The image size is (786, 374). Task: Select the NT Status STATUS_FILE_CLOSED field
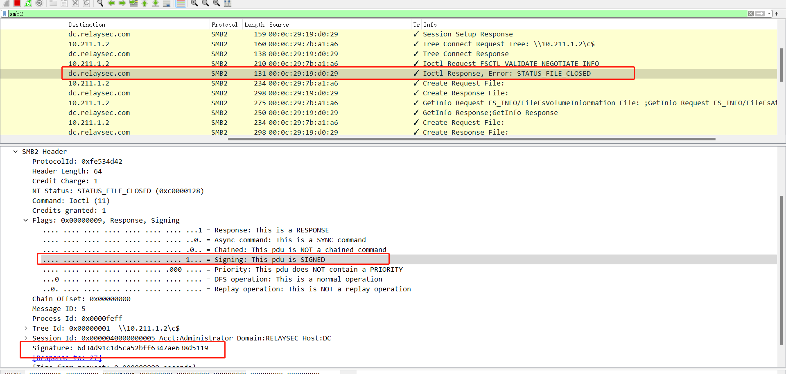click(118, 191)
